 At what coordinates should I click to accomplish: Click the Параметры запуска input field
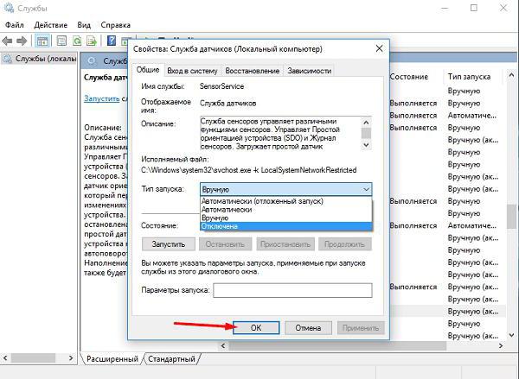[292, 291]
